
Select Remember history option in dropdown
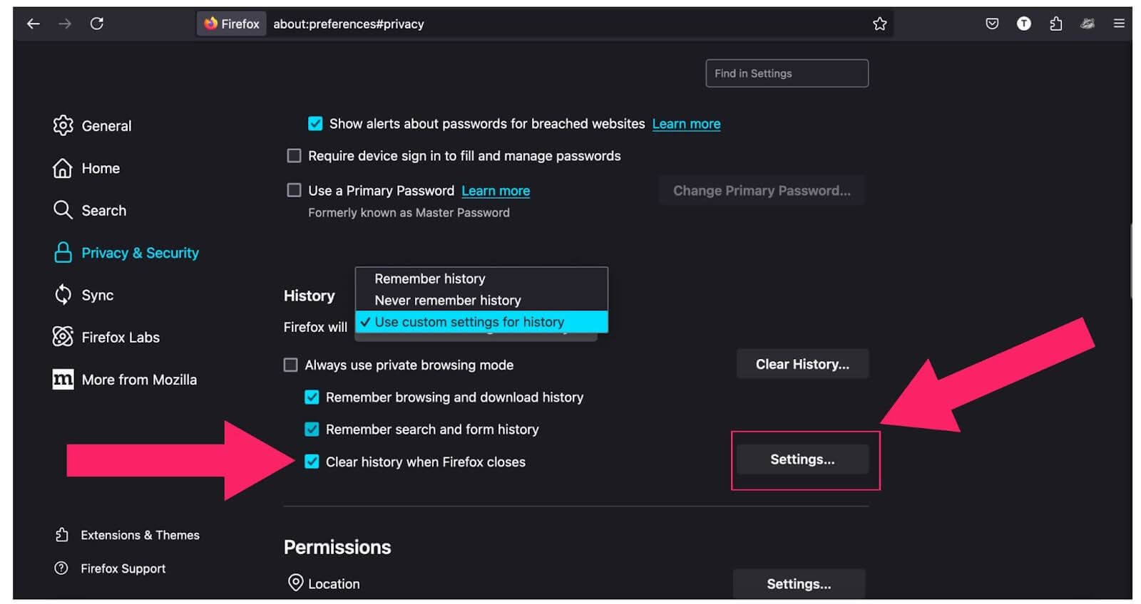[x=481, y=278]
